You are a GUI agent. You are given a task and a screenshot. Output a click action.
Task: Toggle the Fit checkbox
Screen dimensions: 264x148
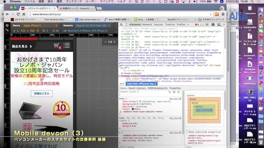pos(53,31)
